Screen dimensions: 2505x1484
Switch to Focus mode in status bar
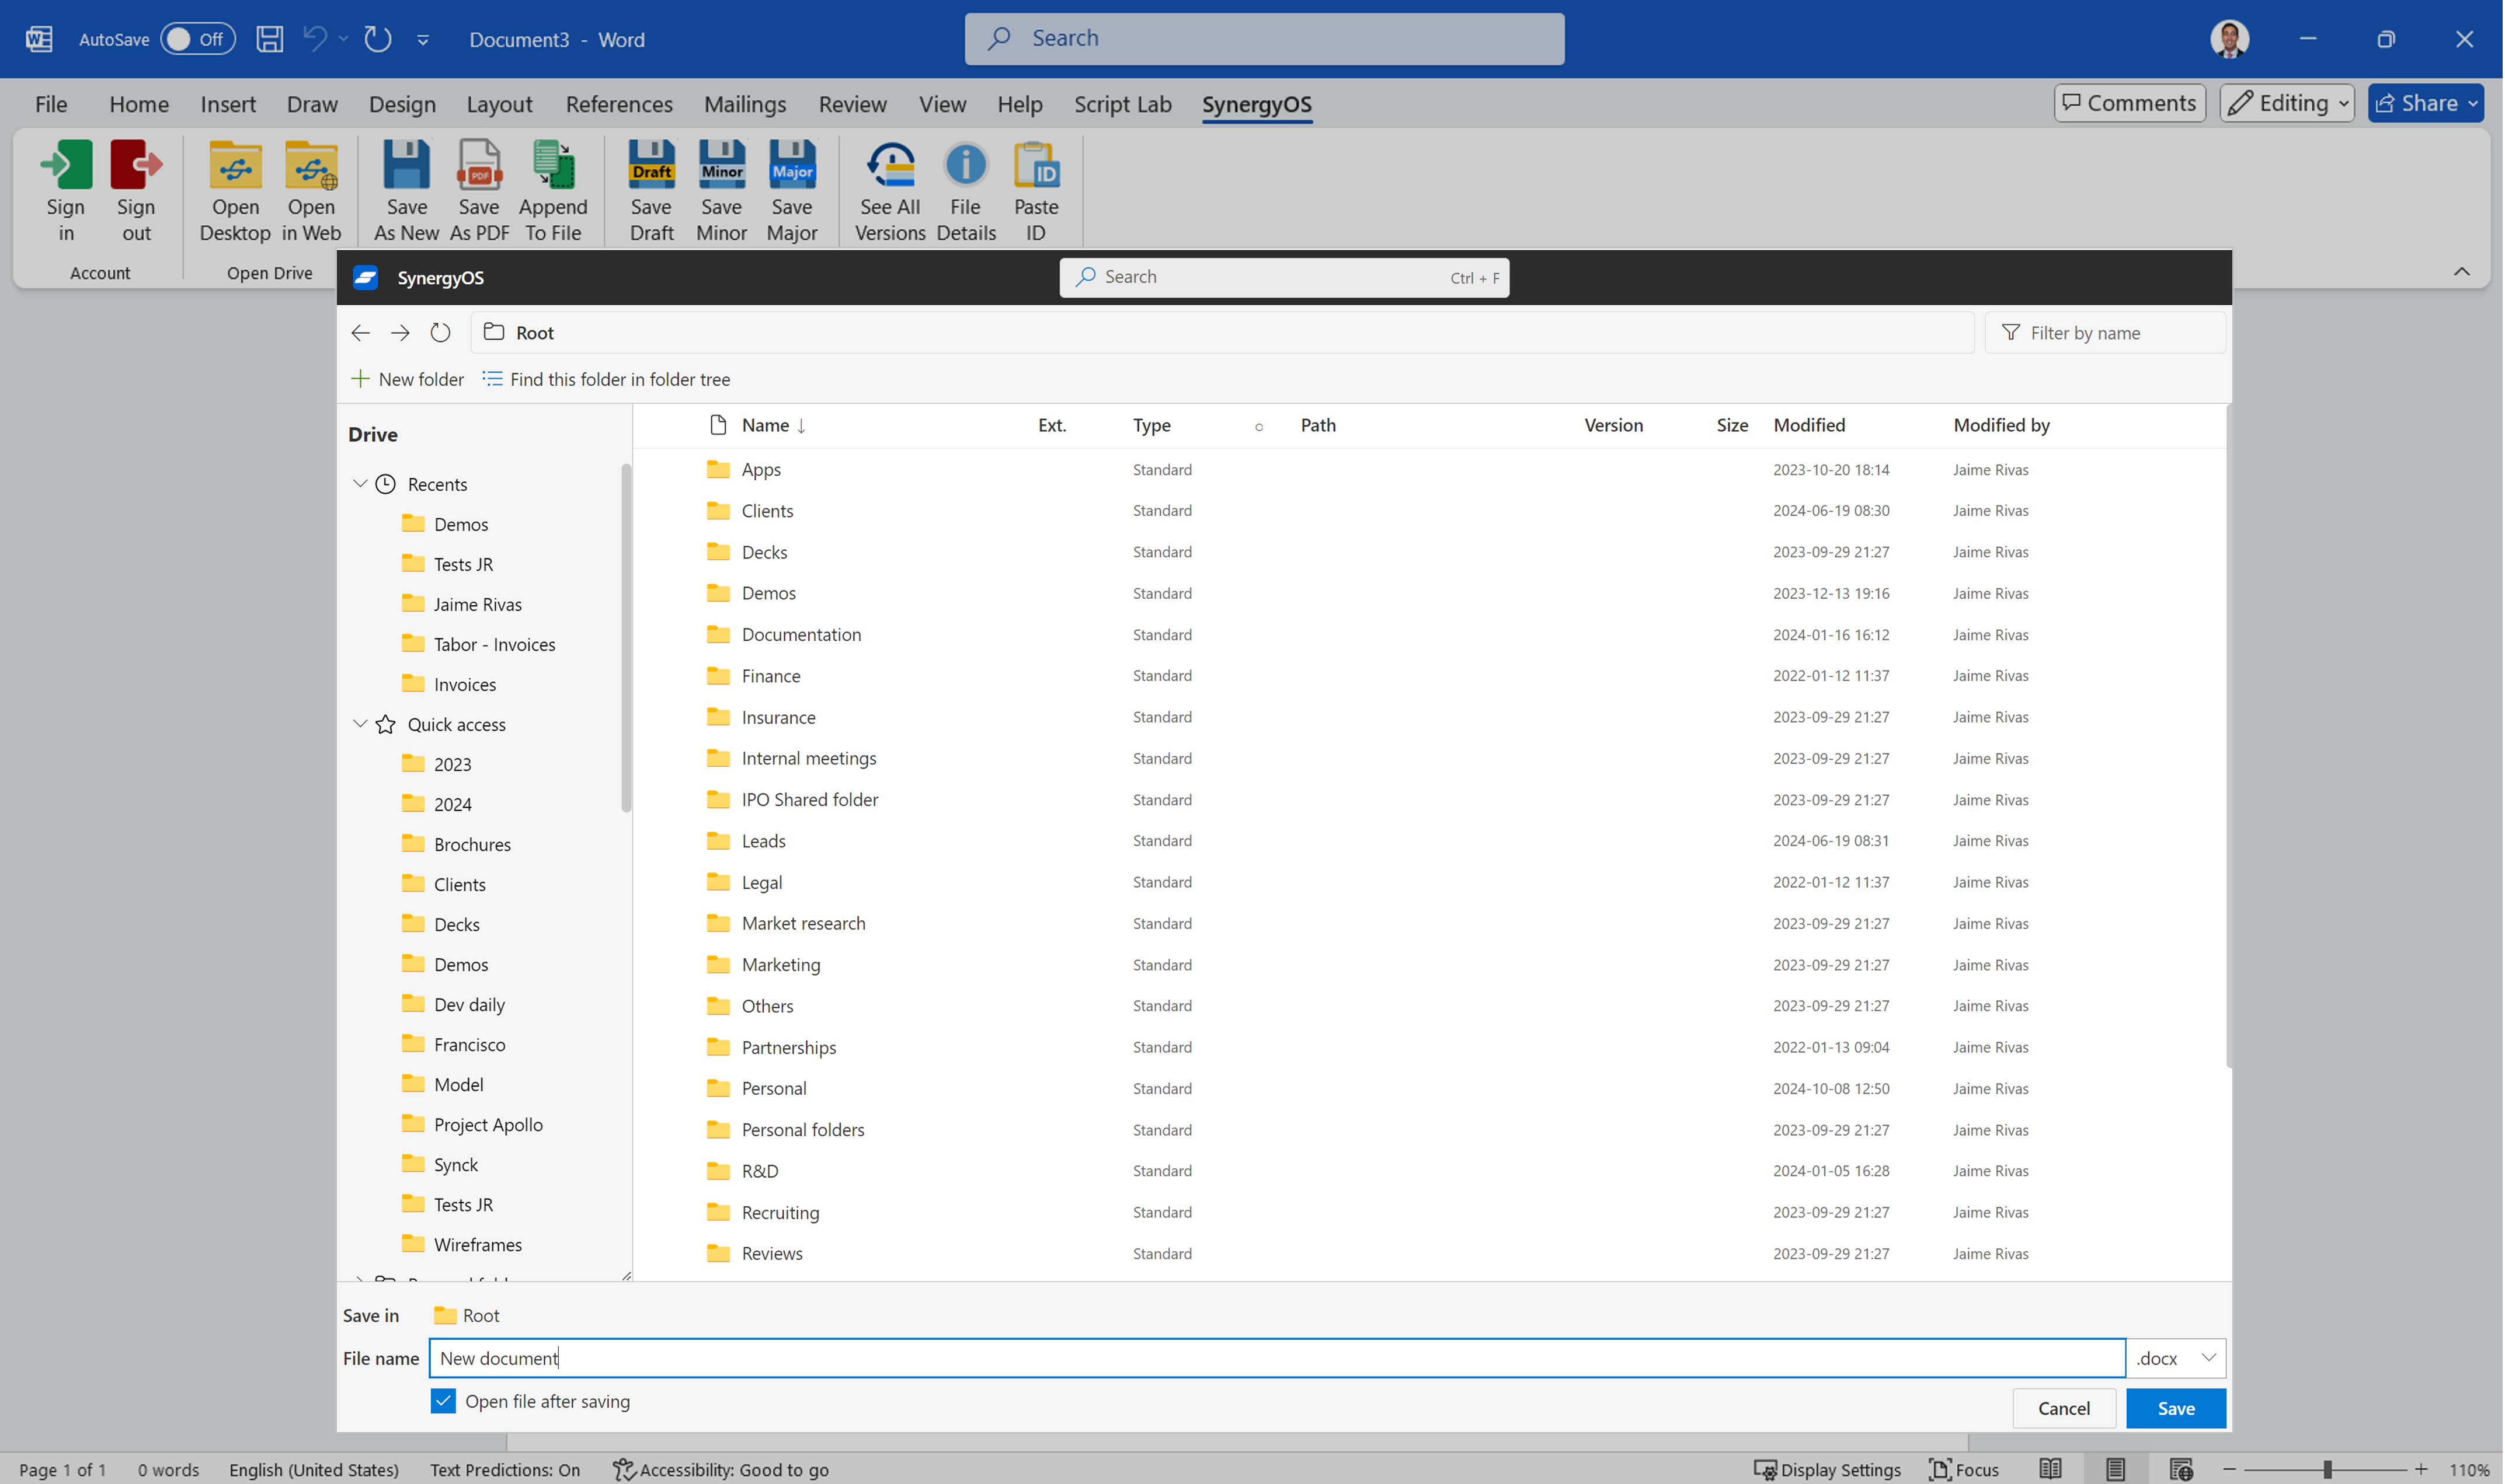(x=1964, y=1469)
